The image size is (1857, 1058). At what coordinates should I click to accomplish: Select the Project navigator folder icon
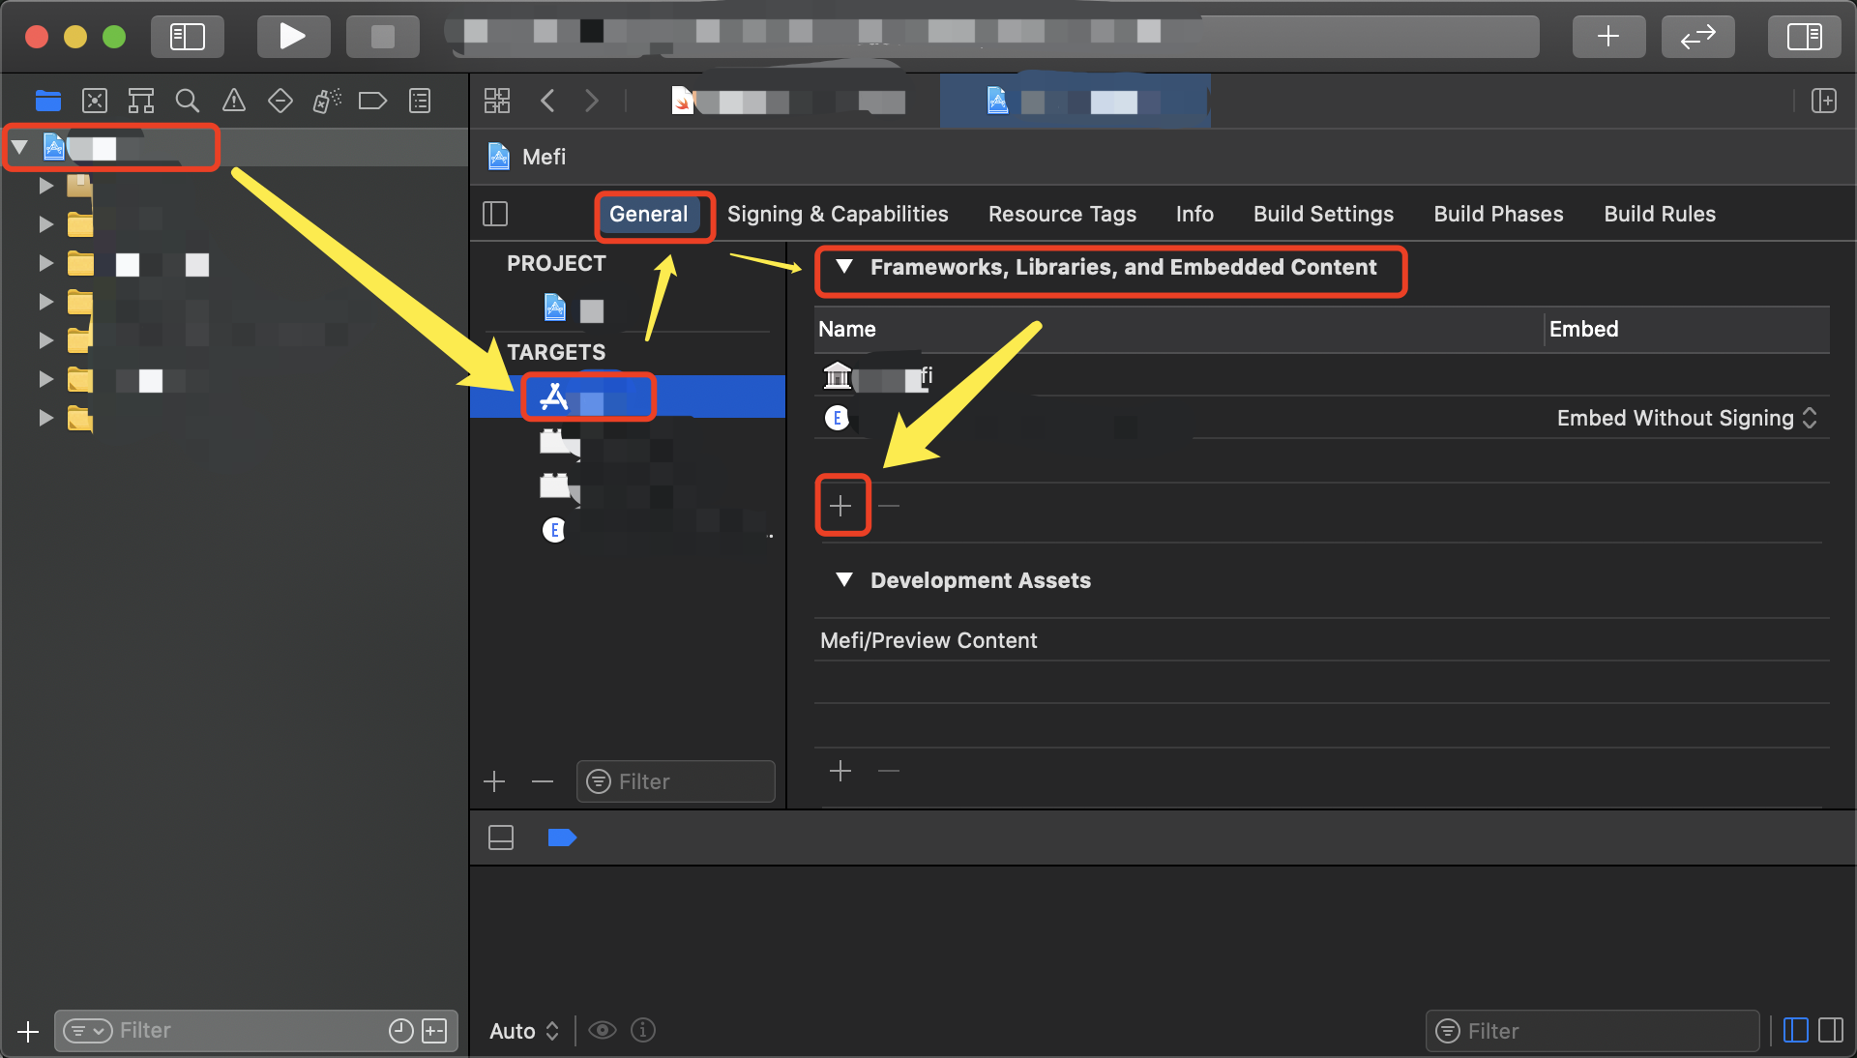[47, 101]
